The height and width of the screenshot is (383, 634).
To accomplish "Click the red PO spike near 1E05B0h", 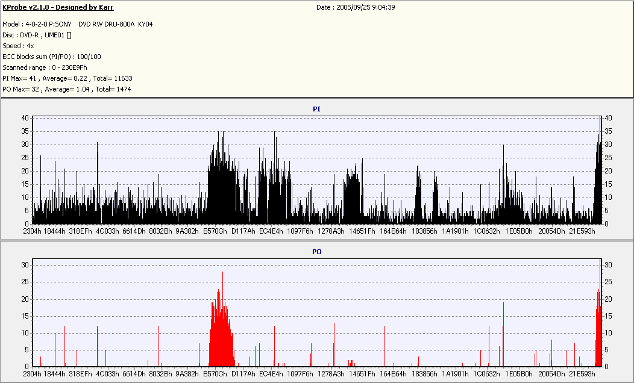I will [503, 334].
